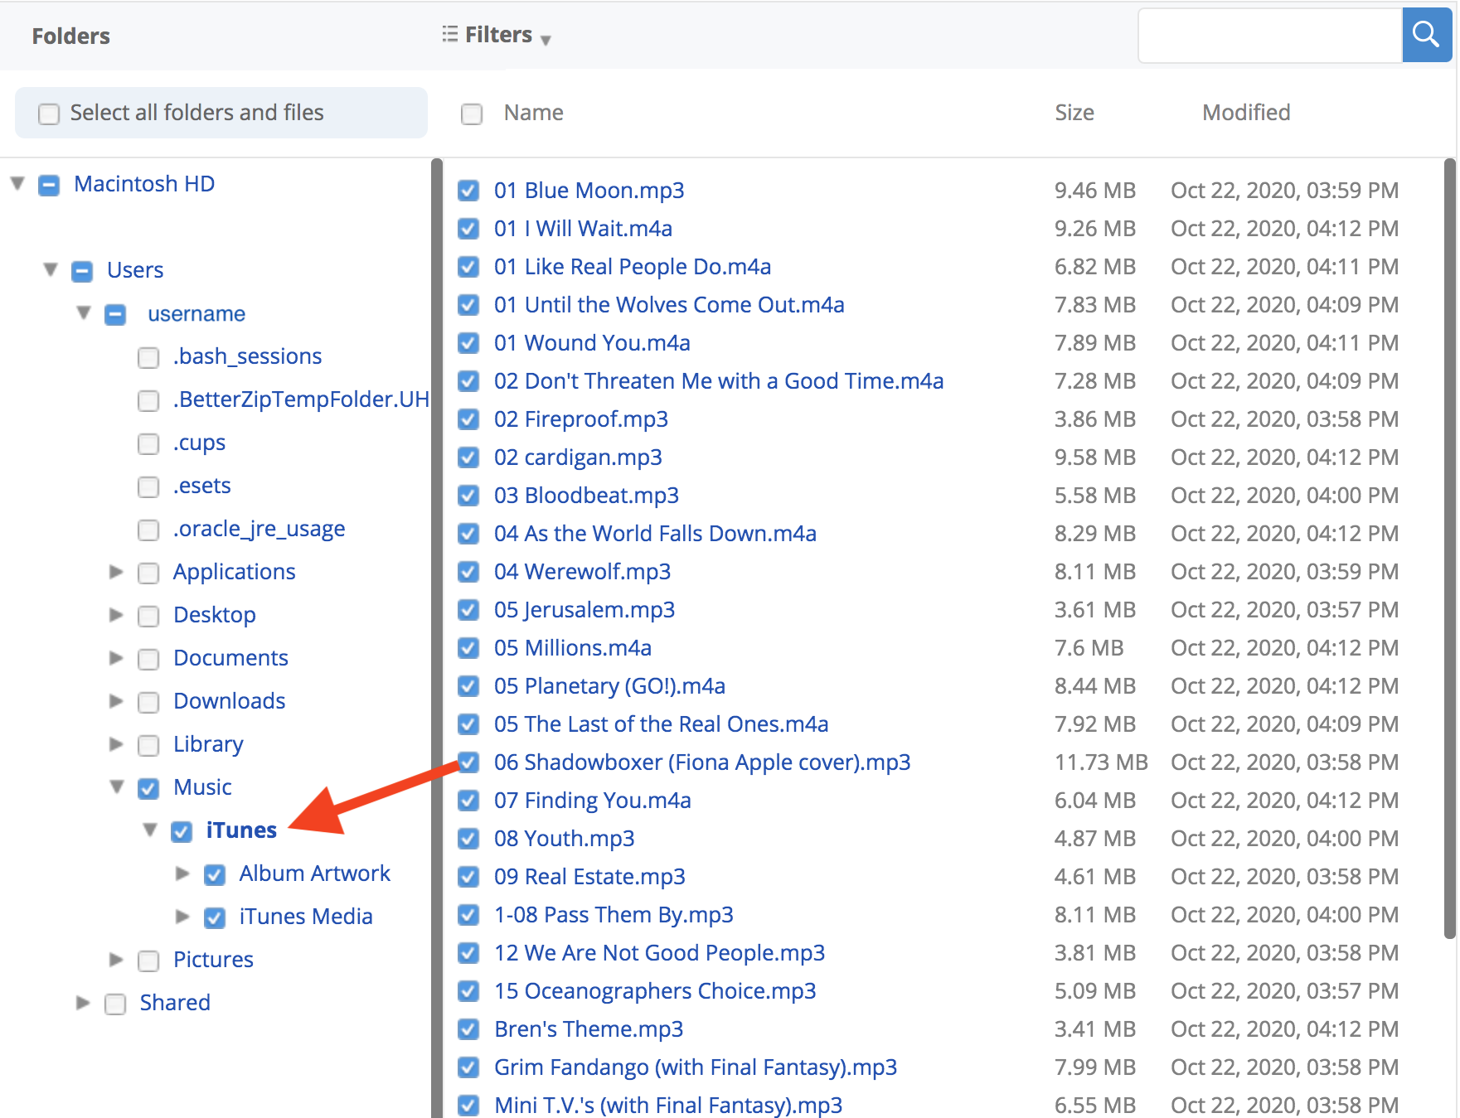The width and height of the screenshot is (1460, 1118).
Task: Sort the file list by Size
Action: [x=1074, y=113]
